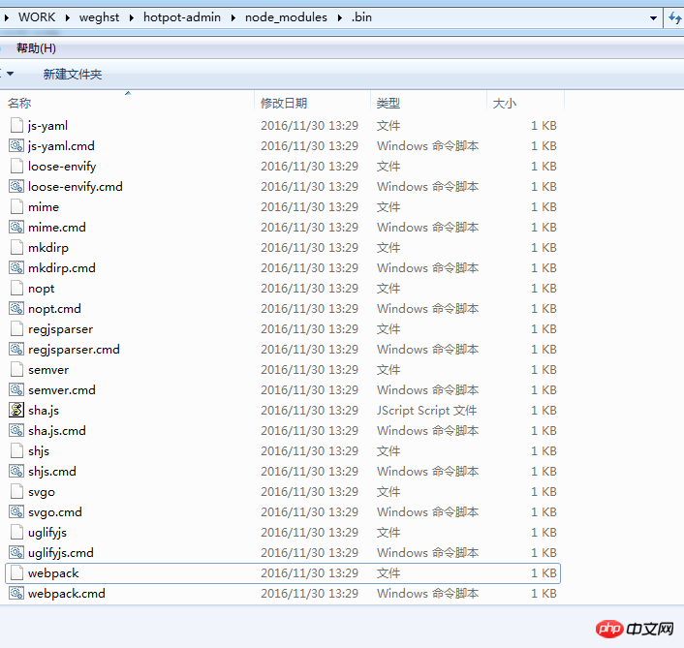Select the js-yaml file name
This screenshot has width=684, height=648.
(47, 126)
